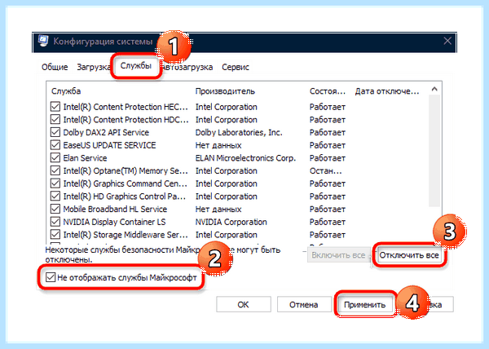The image size is (489, 349).
Task: Switch to the Загрузка tab
Action: (93, 67)
